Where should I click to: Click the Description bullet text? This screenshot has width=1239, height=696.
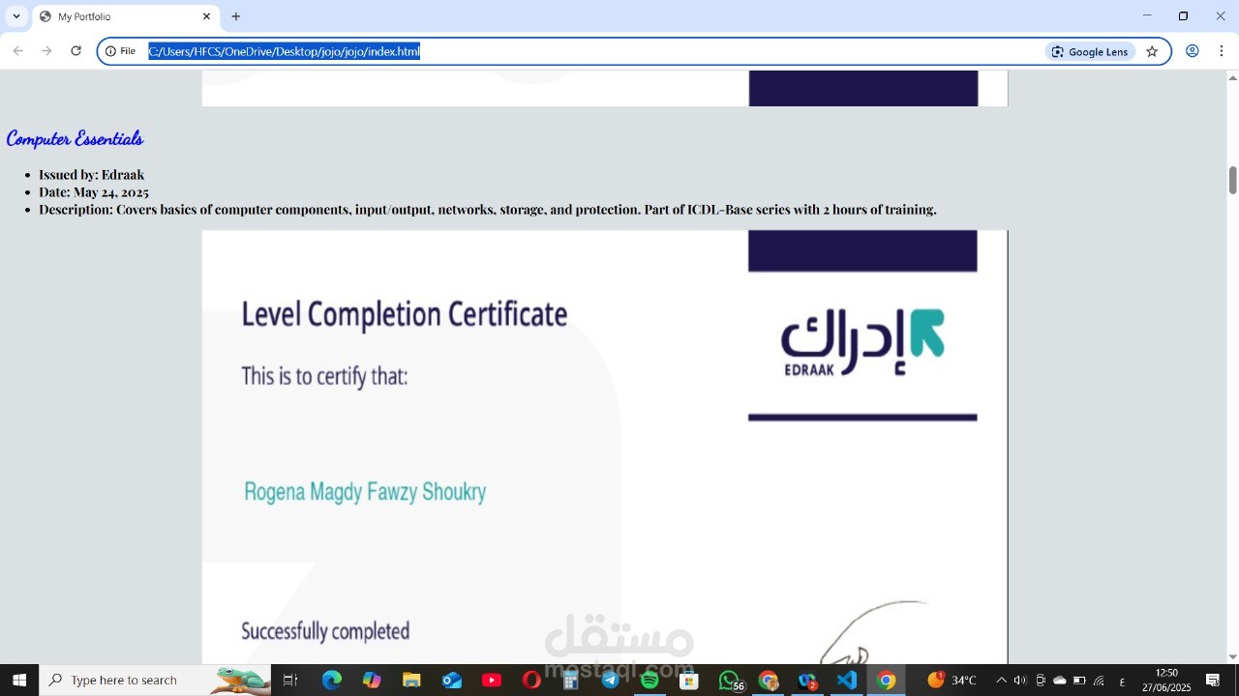point(488,210)
